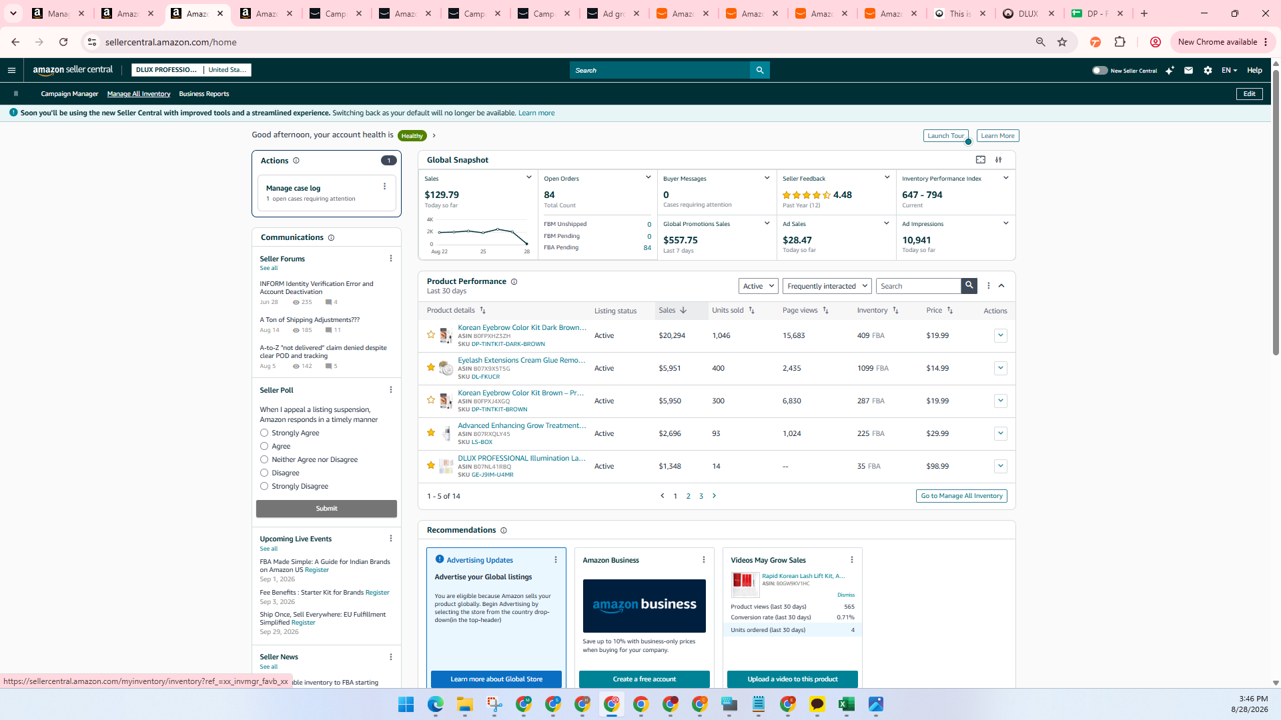Toggle New Seller Central switch
The width and height of the screenshot is (1281, 720).
pyautogui.click(x=1100, y=71)
